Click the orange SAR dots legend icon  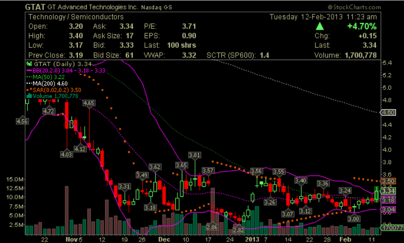(x=29, y=90)
